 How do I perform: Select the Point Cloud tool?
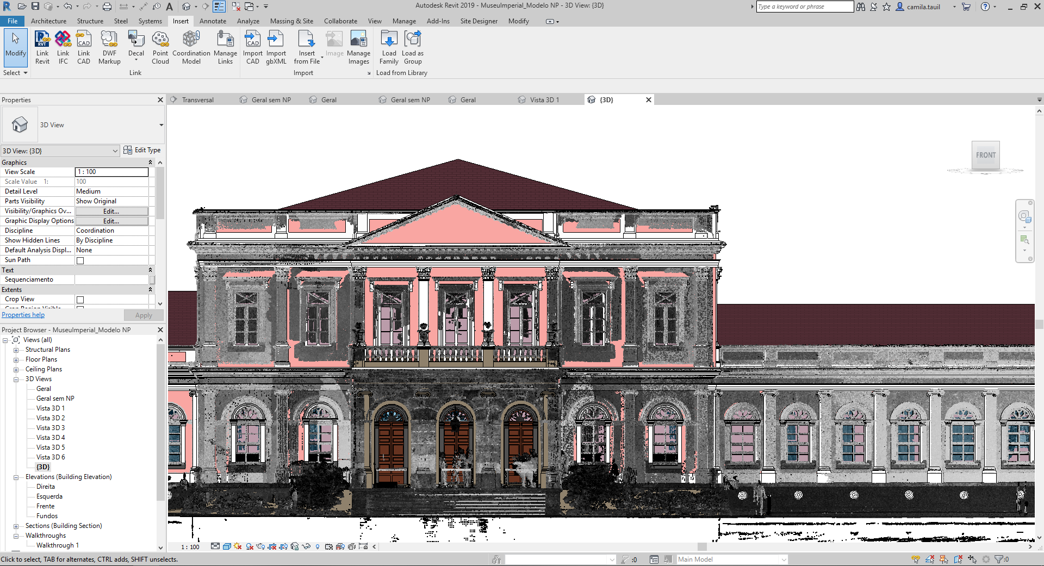(x=160, y=40)
